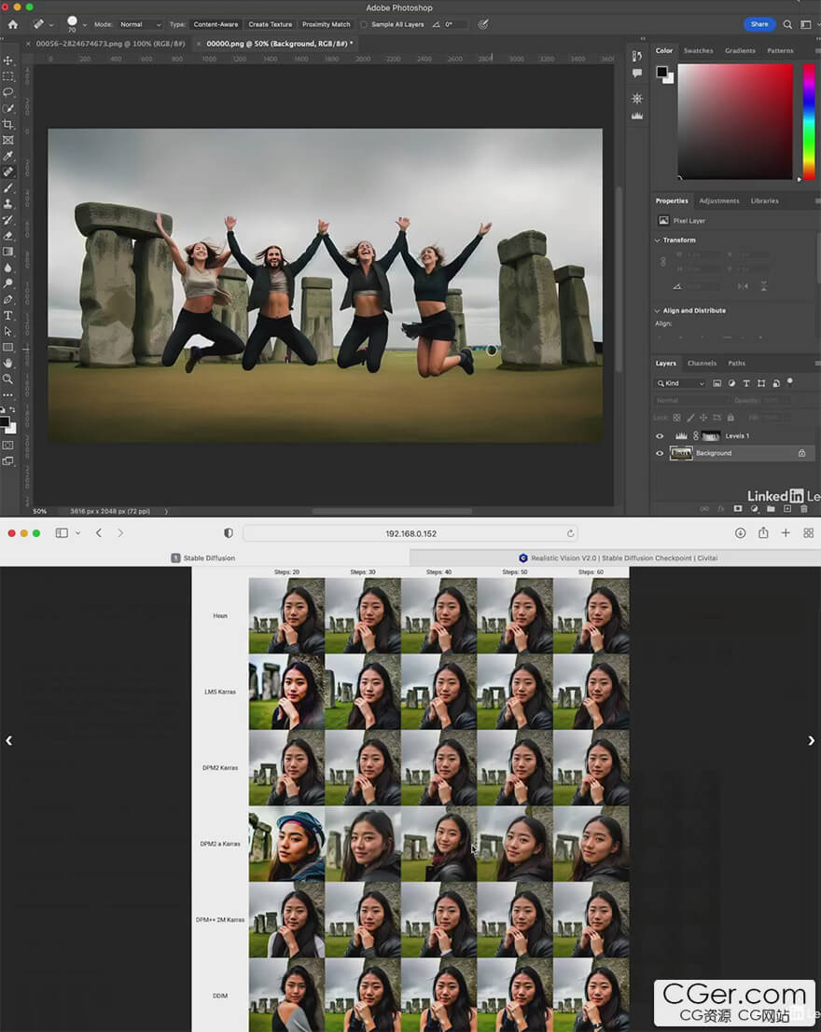Select the Path Selection tool
The height and width of the screenshot is (1032, 821).
[x=7, y=332]
